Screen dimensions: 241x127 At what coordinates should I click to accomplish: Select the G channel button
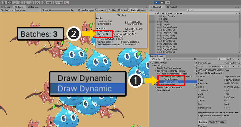(230, 66)
